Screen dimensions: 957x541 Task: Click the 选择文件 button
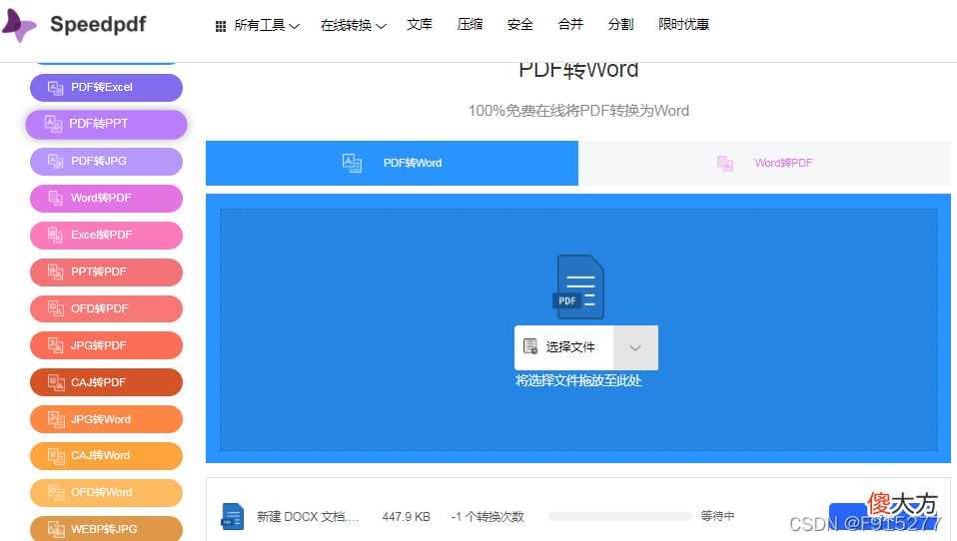click(x=564, y=347)
